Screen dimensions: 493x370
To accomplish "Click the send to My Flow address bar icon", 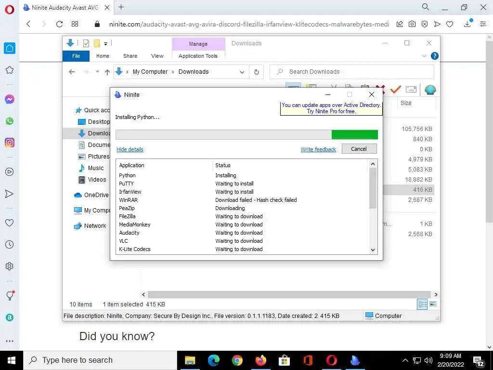I will click(x=437, y=24).
